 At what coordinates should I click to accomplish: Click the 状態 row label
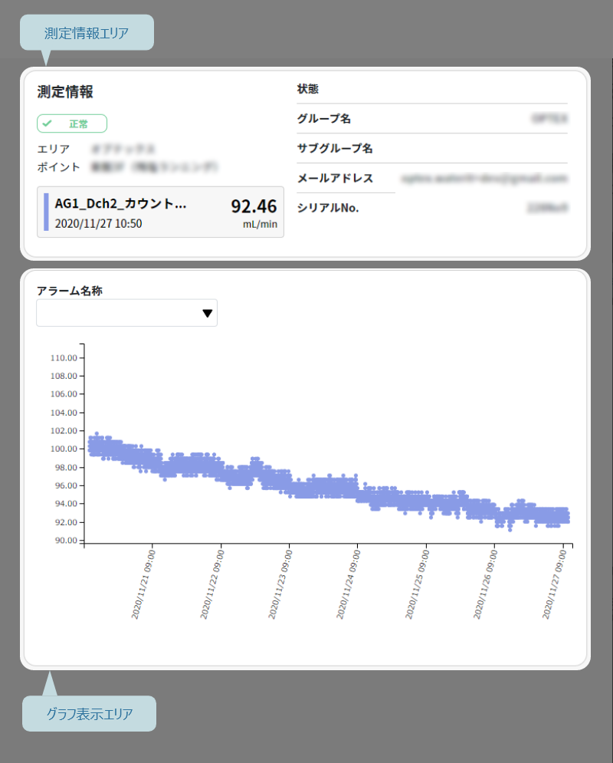pos(308,89)
